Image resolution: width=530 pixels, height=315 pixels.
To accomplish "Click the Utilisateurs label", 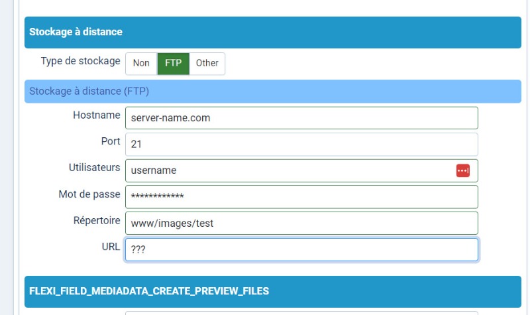I will tap(94, 168).
